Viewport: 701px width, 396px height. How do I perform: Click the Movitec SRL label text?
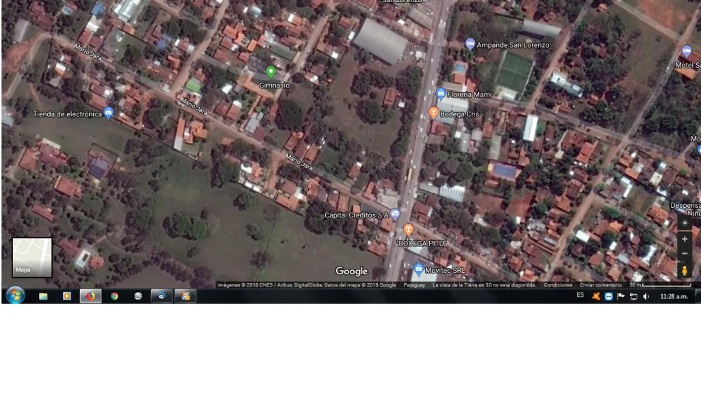coord(445,270)
